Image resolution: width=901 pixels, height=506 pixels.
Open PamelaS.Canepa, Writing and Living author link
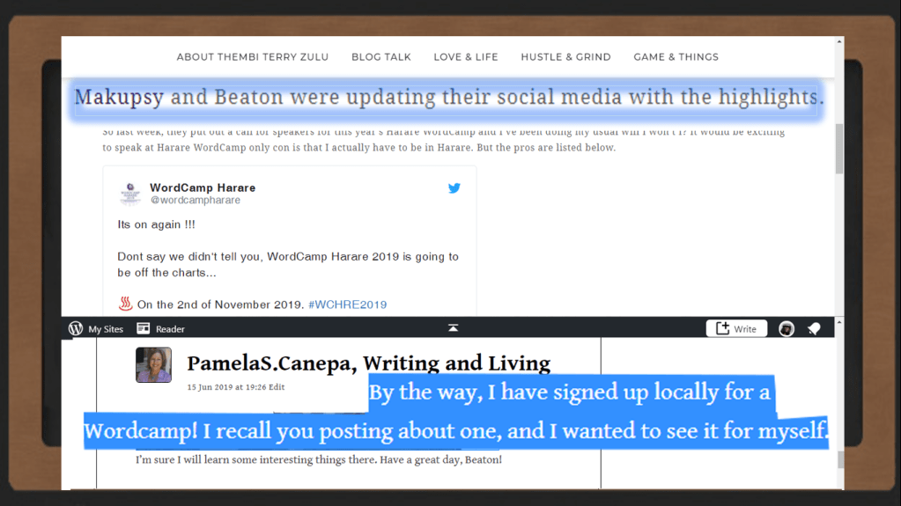[368, 363]
